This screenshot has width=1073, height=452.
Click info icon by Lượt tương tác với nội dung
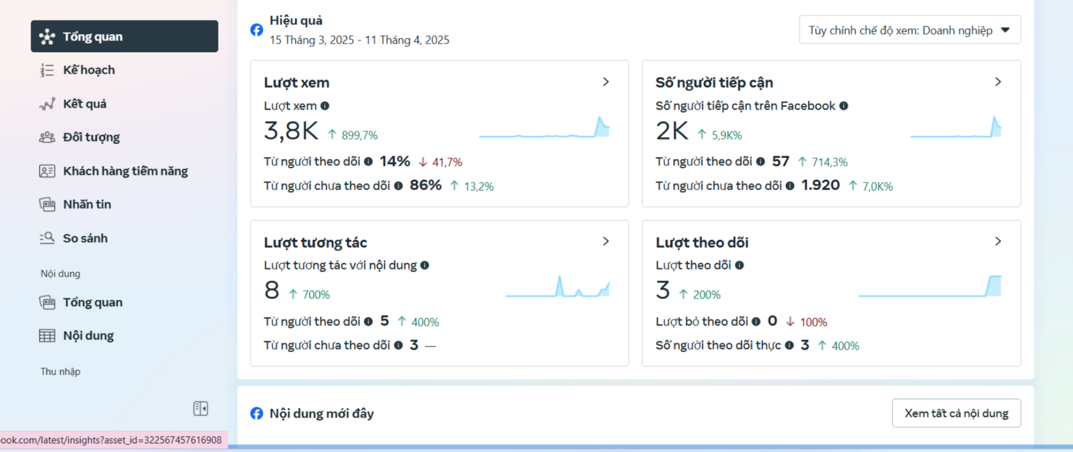click(425, 265)
